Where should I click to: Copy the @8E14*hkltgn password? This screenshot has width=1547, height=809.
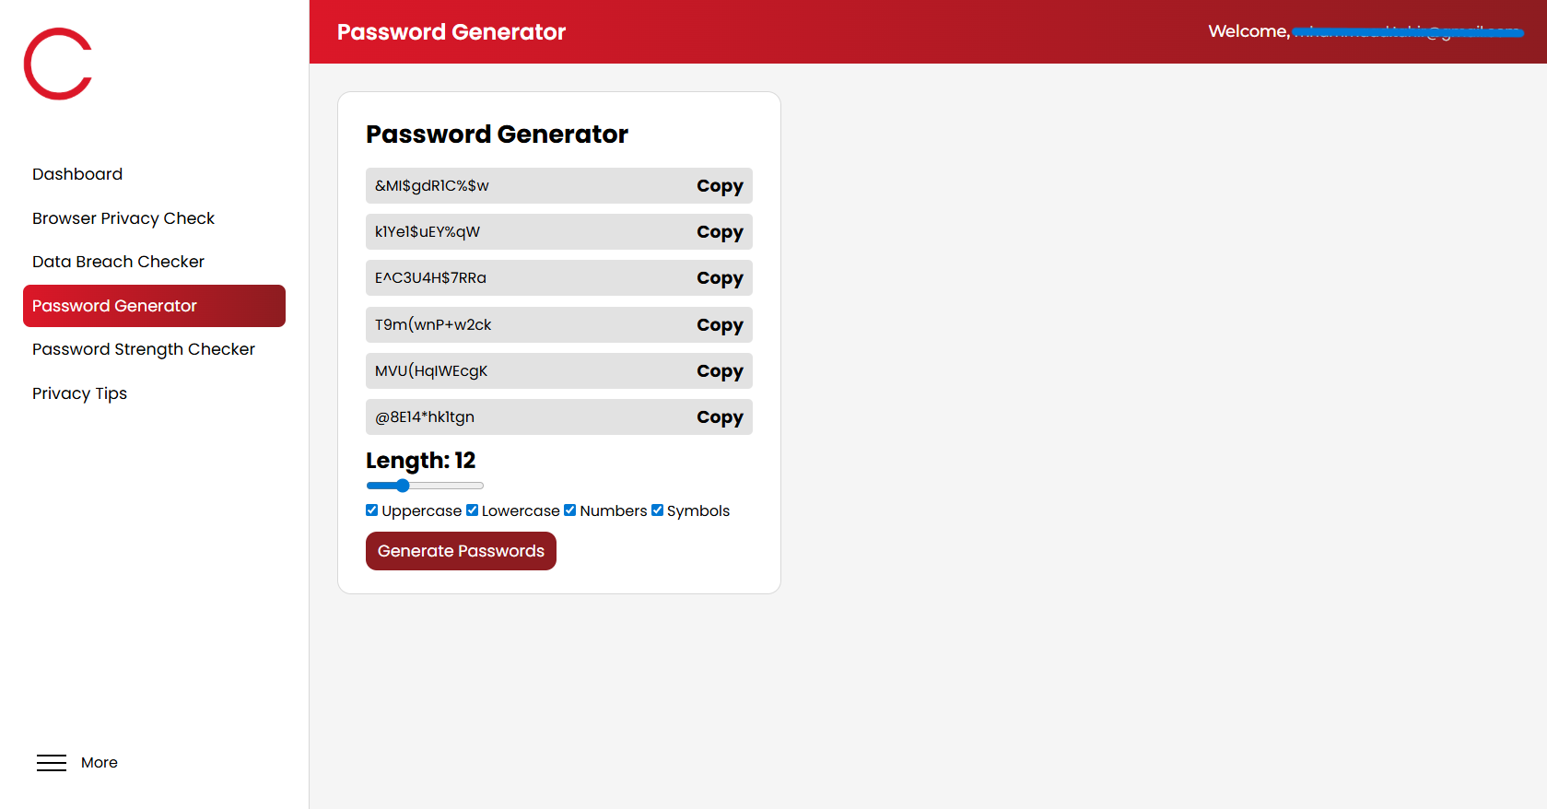(720, 417)
